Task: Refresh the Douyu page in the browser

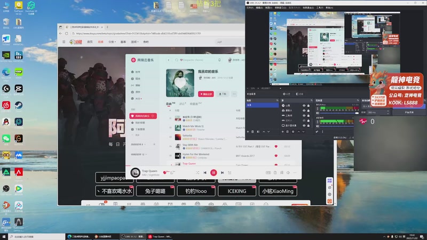Action: click(66, 34)
